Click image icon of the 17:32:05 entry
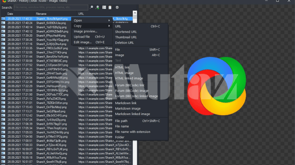Viewport: 295px width, 165px height. pos(3,53)
